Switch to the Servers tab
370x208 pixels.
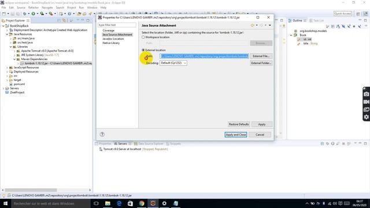[x=123, y=144]
